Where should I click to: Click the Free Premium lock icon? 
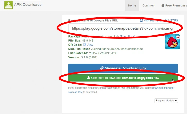pos(163,5)
